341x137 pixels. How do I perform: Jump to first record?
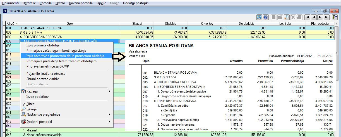point(307,17)
